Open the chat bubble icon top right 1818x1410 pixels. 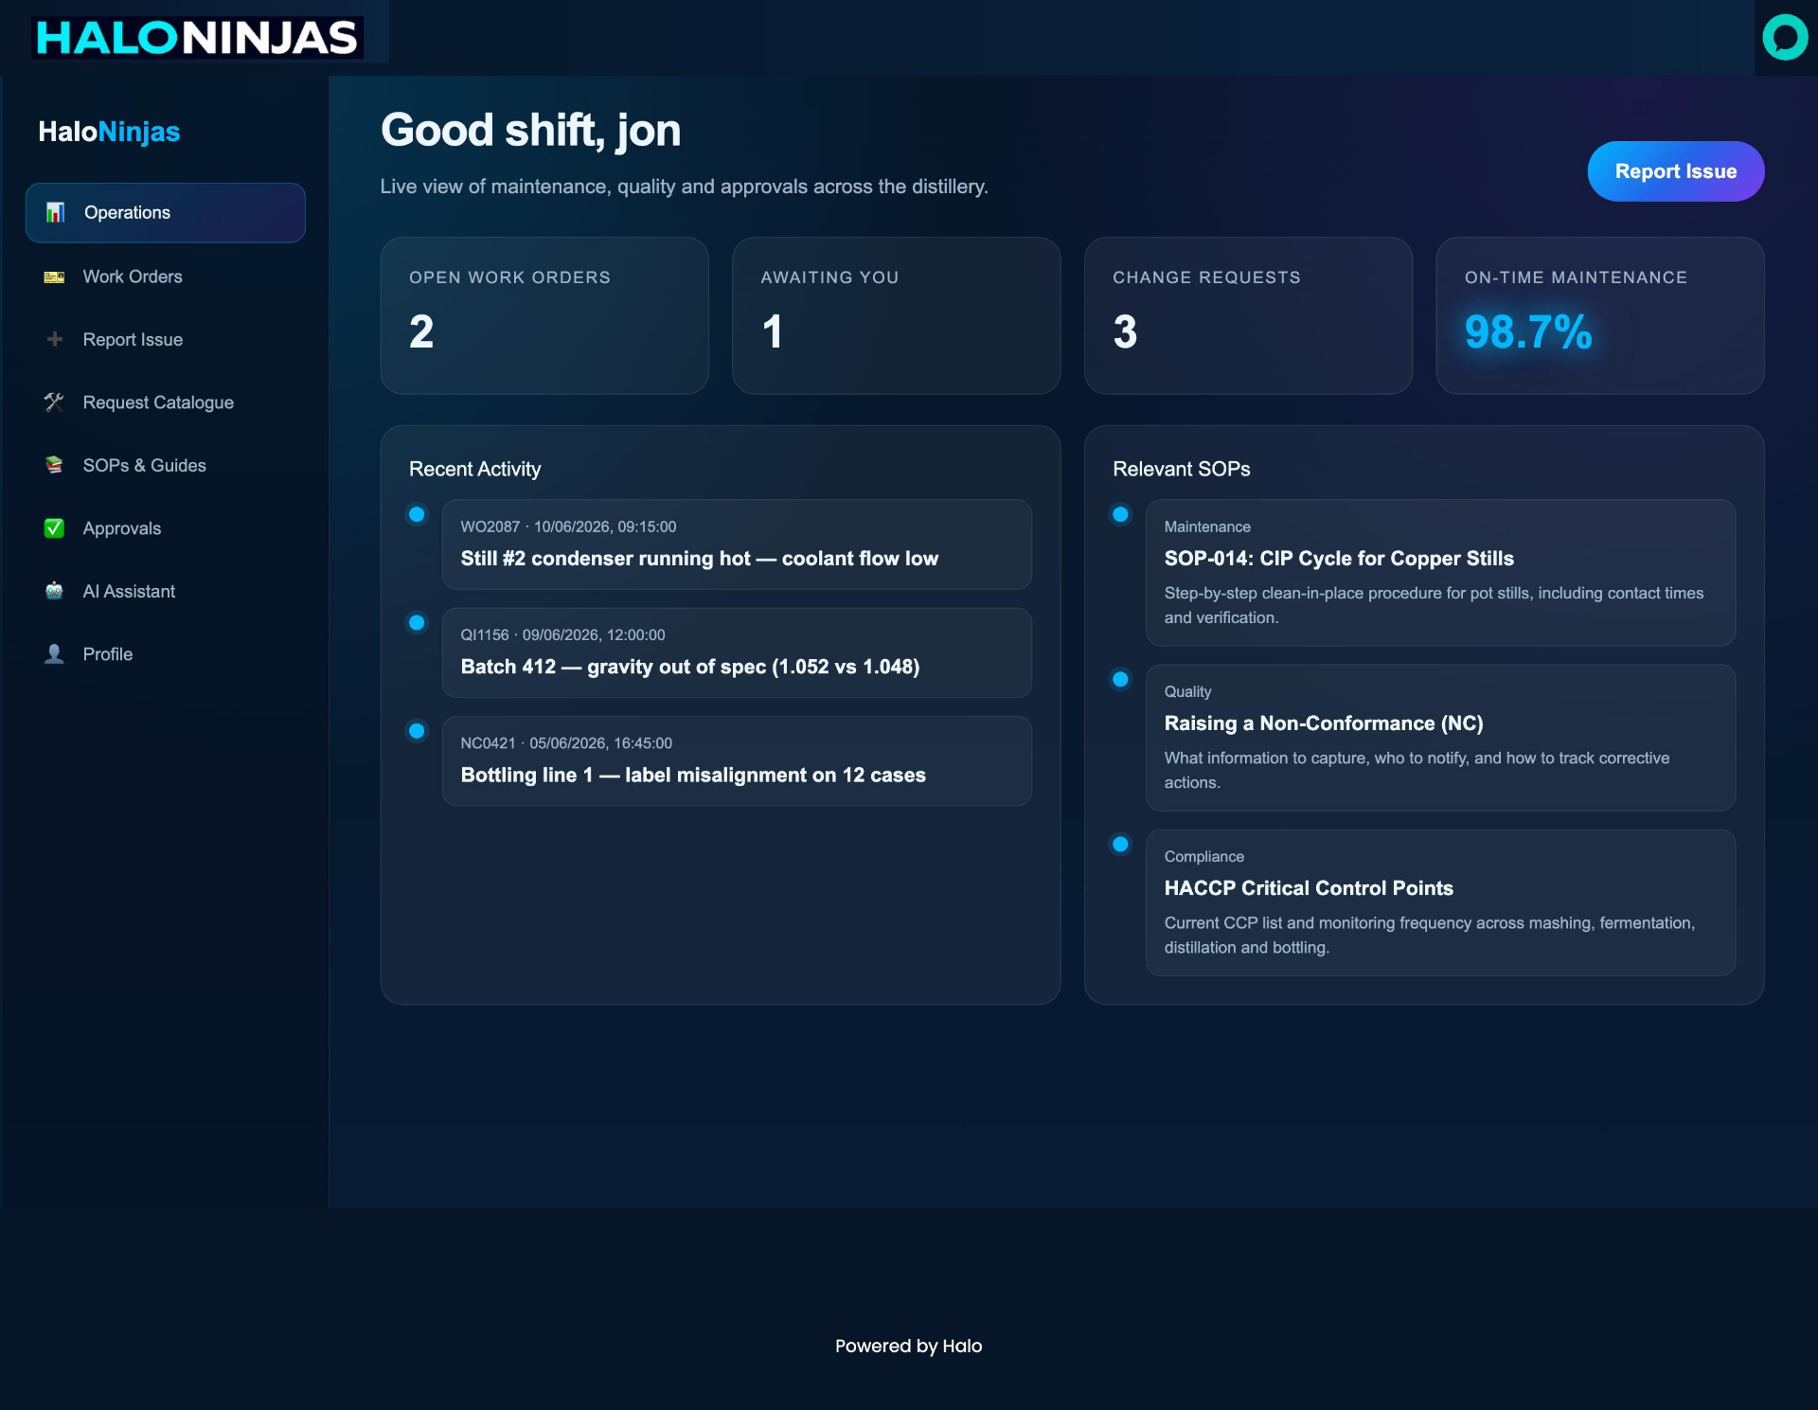(x=1785, y=37)
